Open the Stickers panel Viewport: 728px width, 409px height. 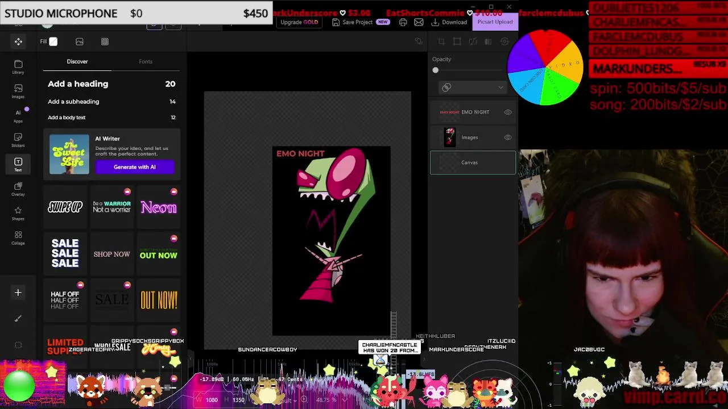tap(18, 140)
